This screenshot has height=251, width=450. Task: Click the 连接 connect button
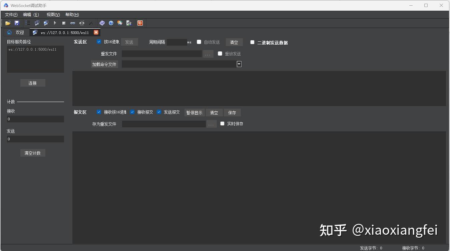[32, 83]
